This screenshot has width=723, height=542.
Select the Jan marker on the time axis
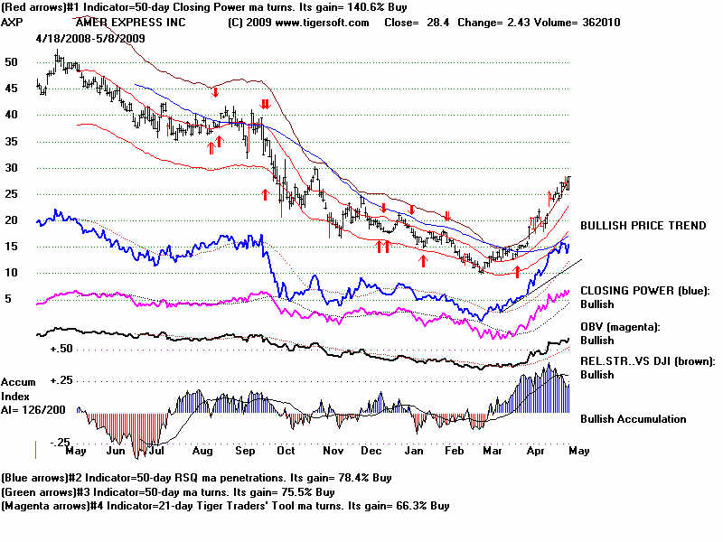414,449
